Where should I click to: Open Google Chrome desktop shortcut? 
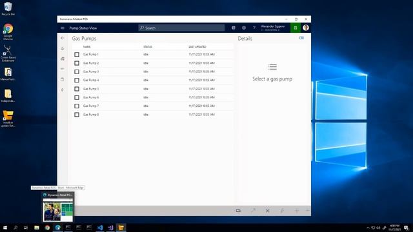[8, 32]
